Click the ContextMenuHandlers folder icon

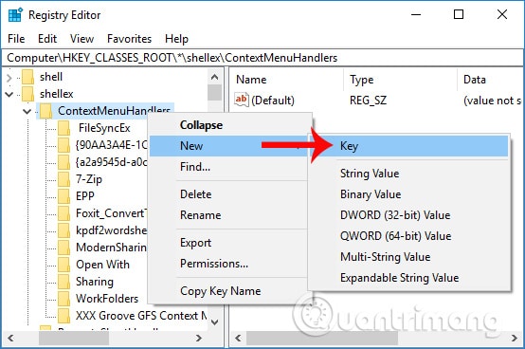45,111
